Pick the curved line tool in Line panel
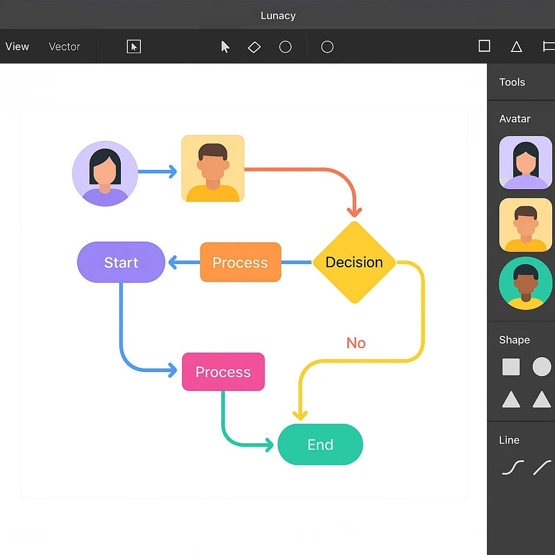 coord(512,467)
